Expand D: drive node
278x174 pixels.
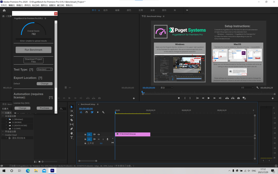tap(7, 122)
